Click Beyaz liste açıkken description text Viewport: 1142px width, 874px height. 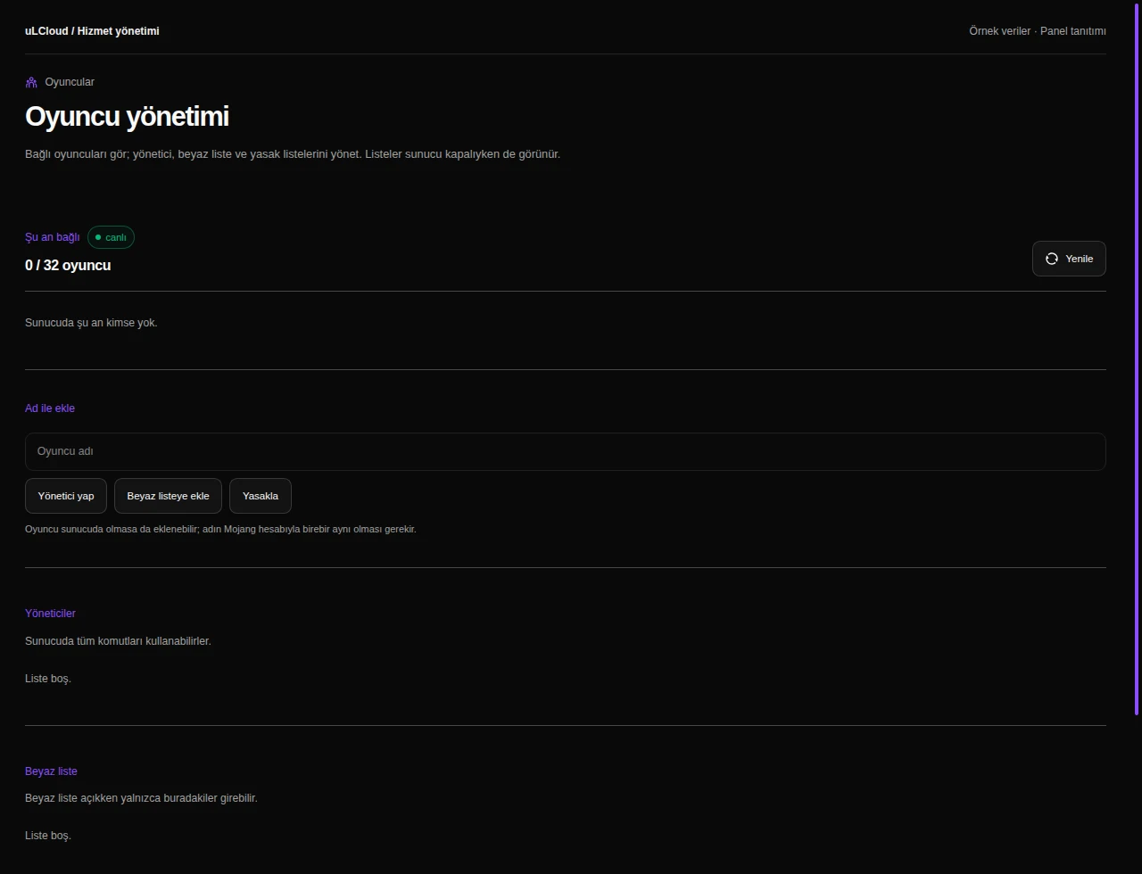[141, 798]
